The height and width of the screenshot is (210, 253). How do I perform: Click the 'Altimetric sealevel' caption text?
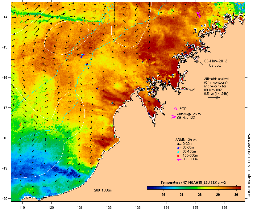click(x=217, y=79)
